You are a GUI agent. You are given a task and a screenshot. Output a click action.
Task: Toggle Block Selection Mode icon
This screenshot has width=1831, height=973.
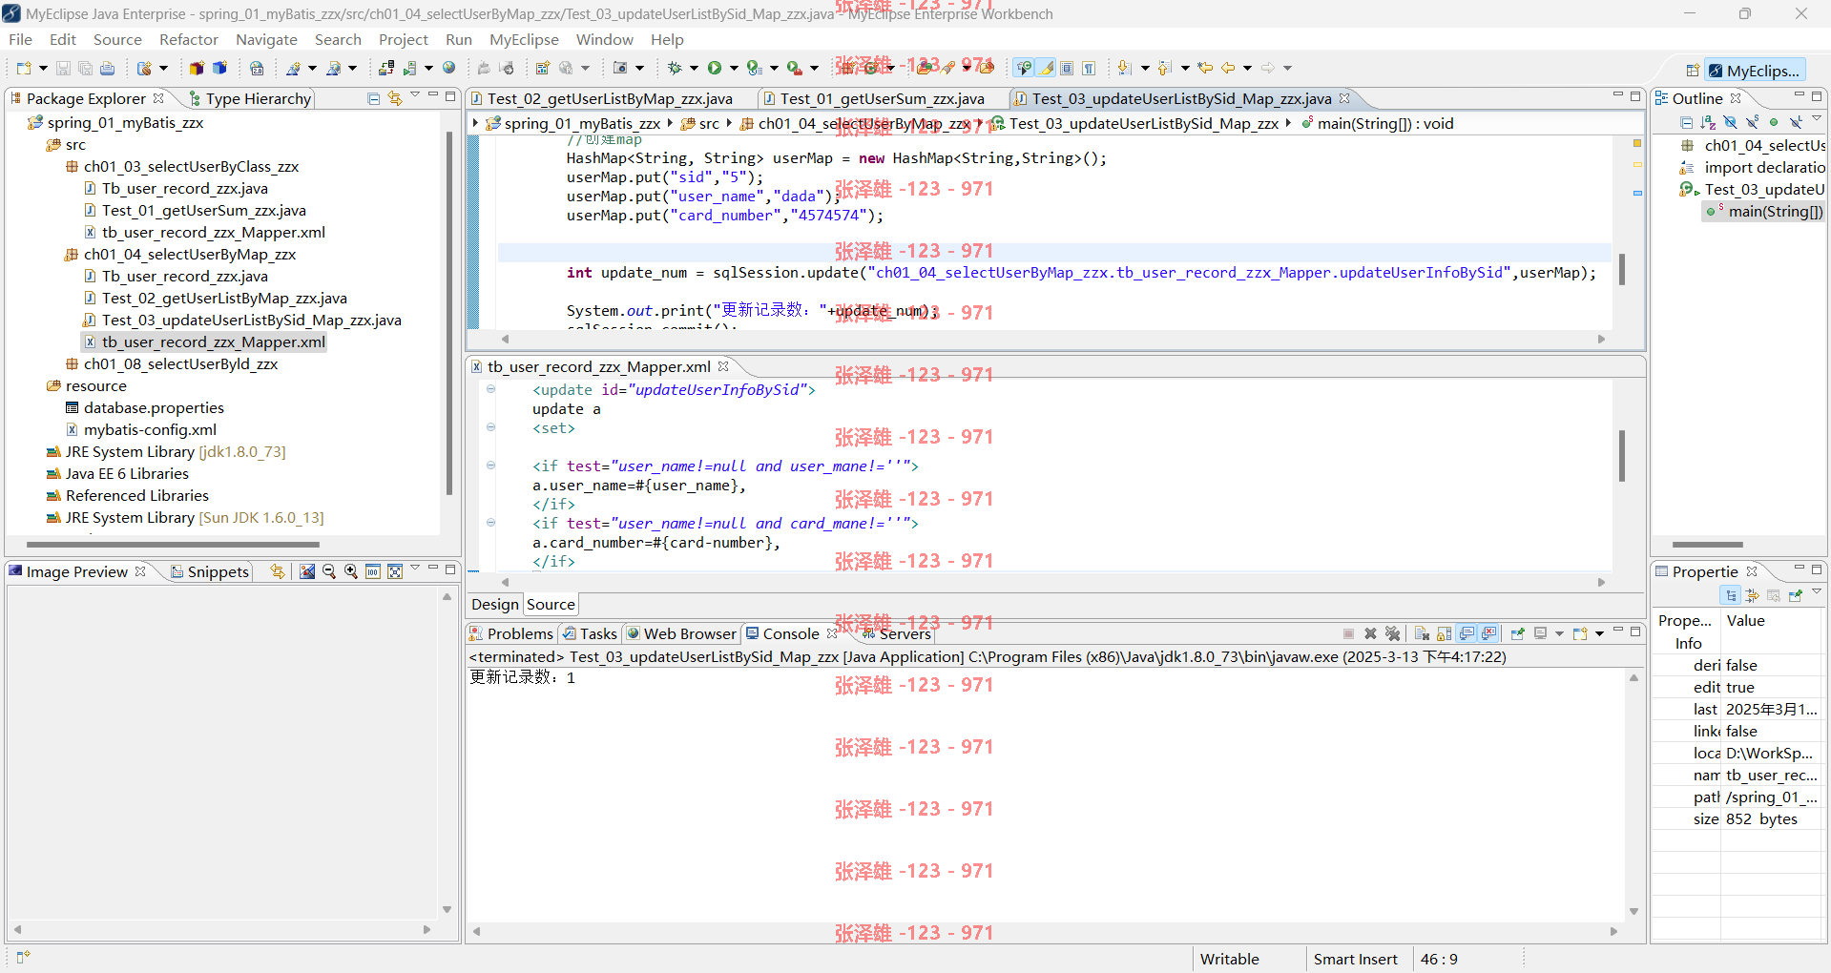click(x=1067, y=68)
